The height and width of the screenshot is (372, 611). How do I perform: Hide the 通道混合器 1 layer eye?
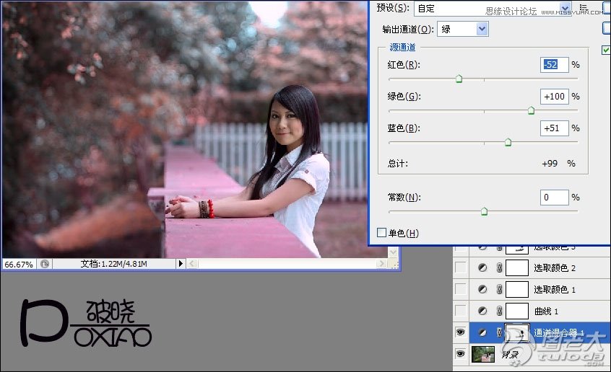pyautogui.click(x=460, y=332)
